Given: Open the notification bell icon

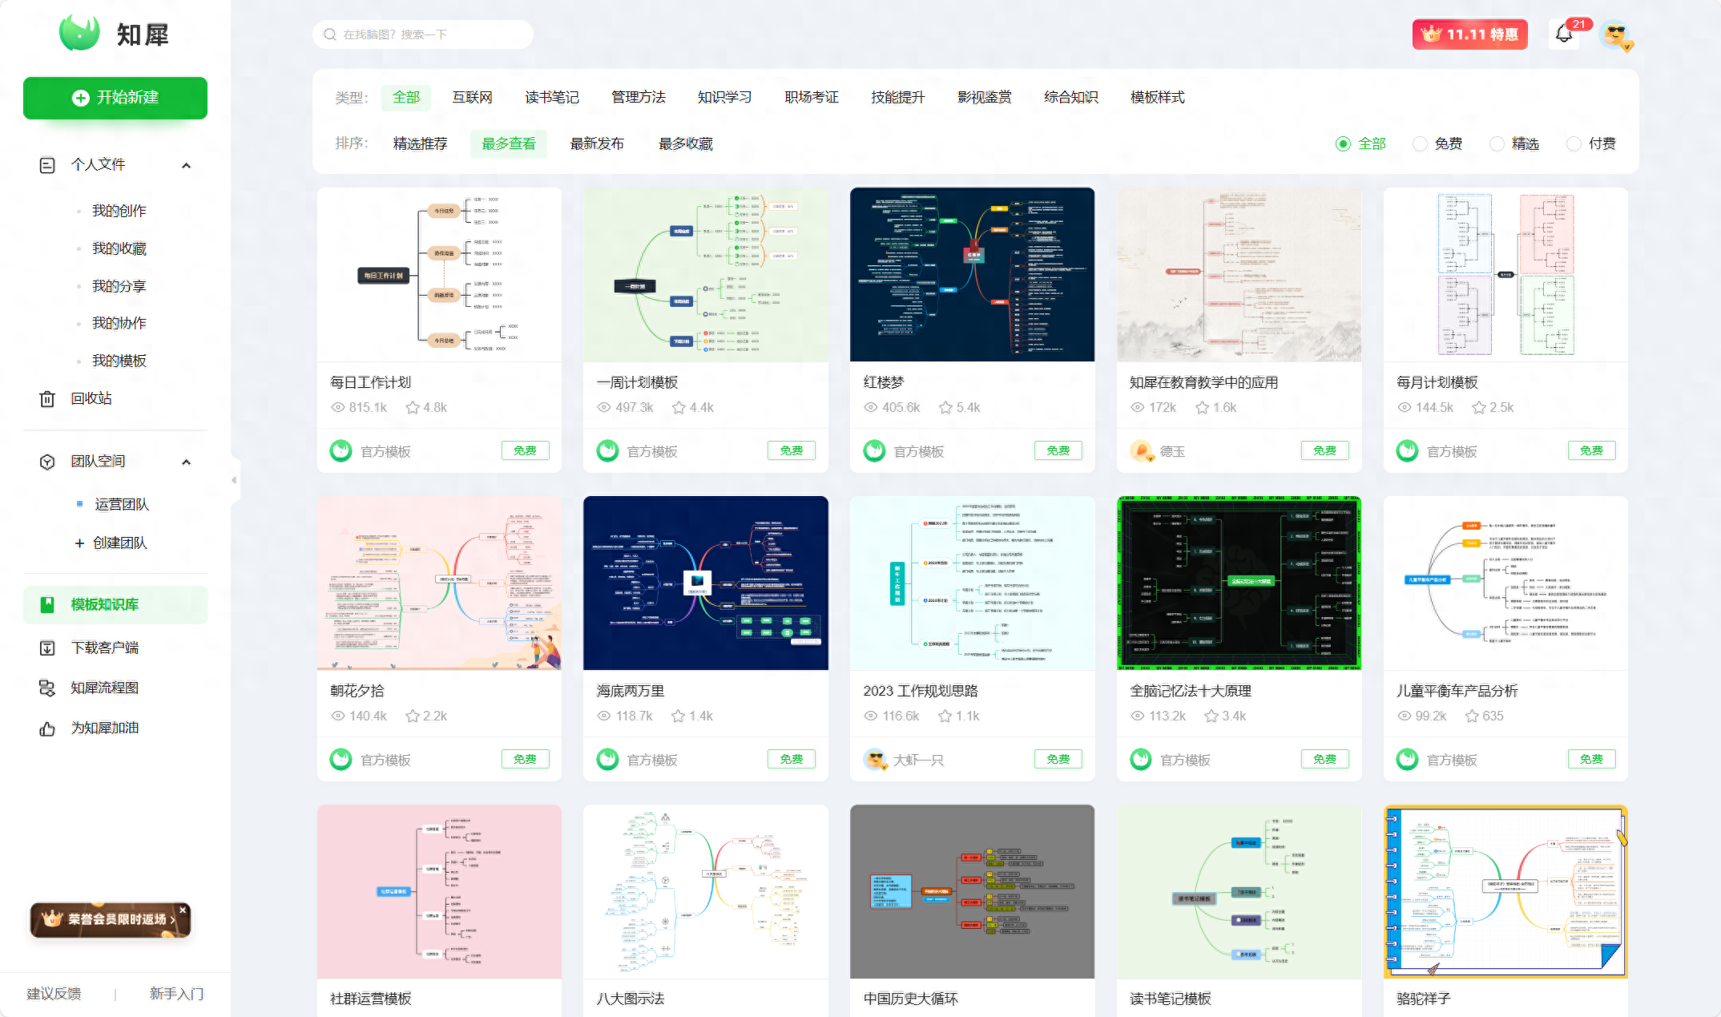Looking at the screenshot, I should coord(1564,34).
